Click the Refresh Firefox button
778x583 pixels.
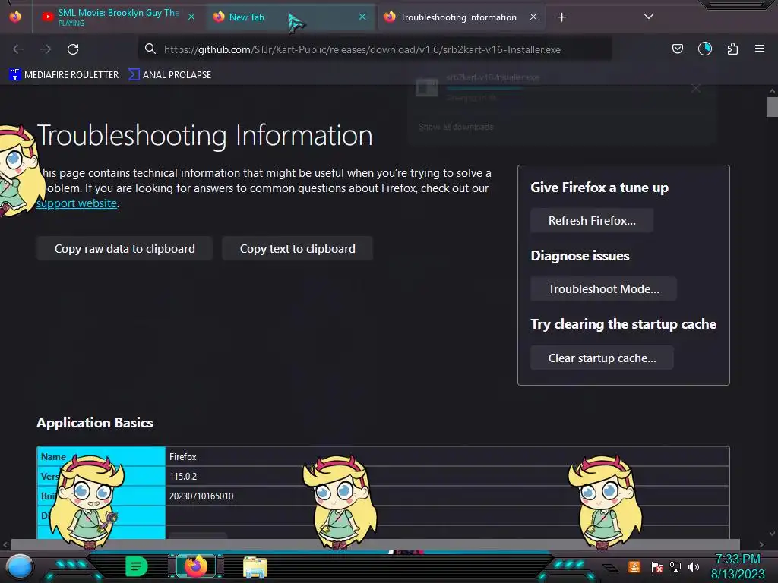[592, 221]
